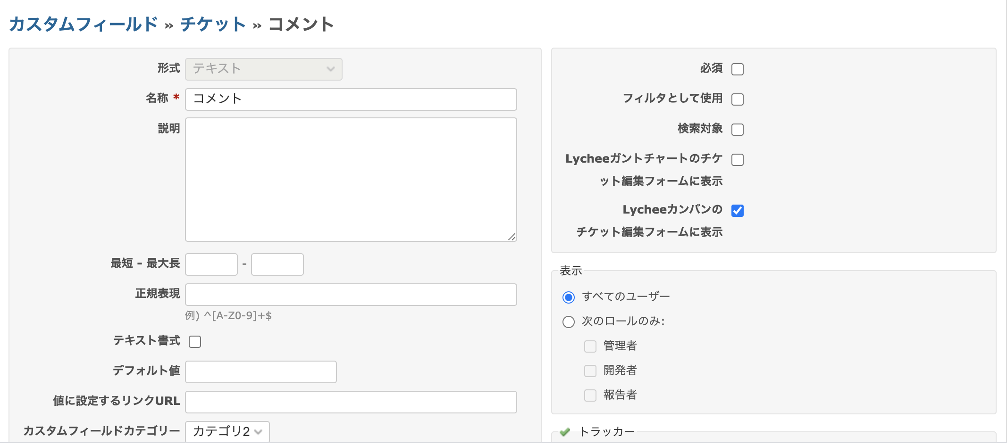Go to the チケット breadcrumb link

click(213, 24)
